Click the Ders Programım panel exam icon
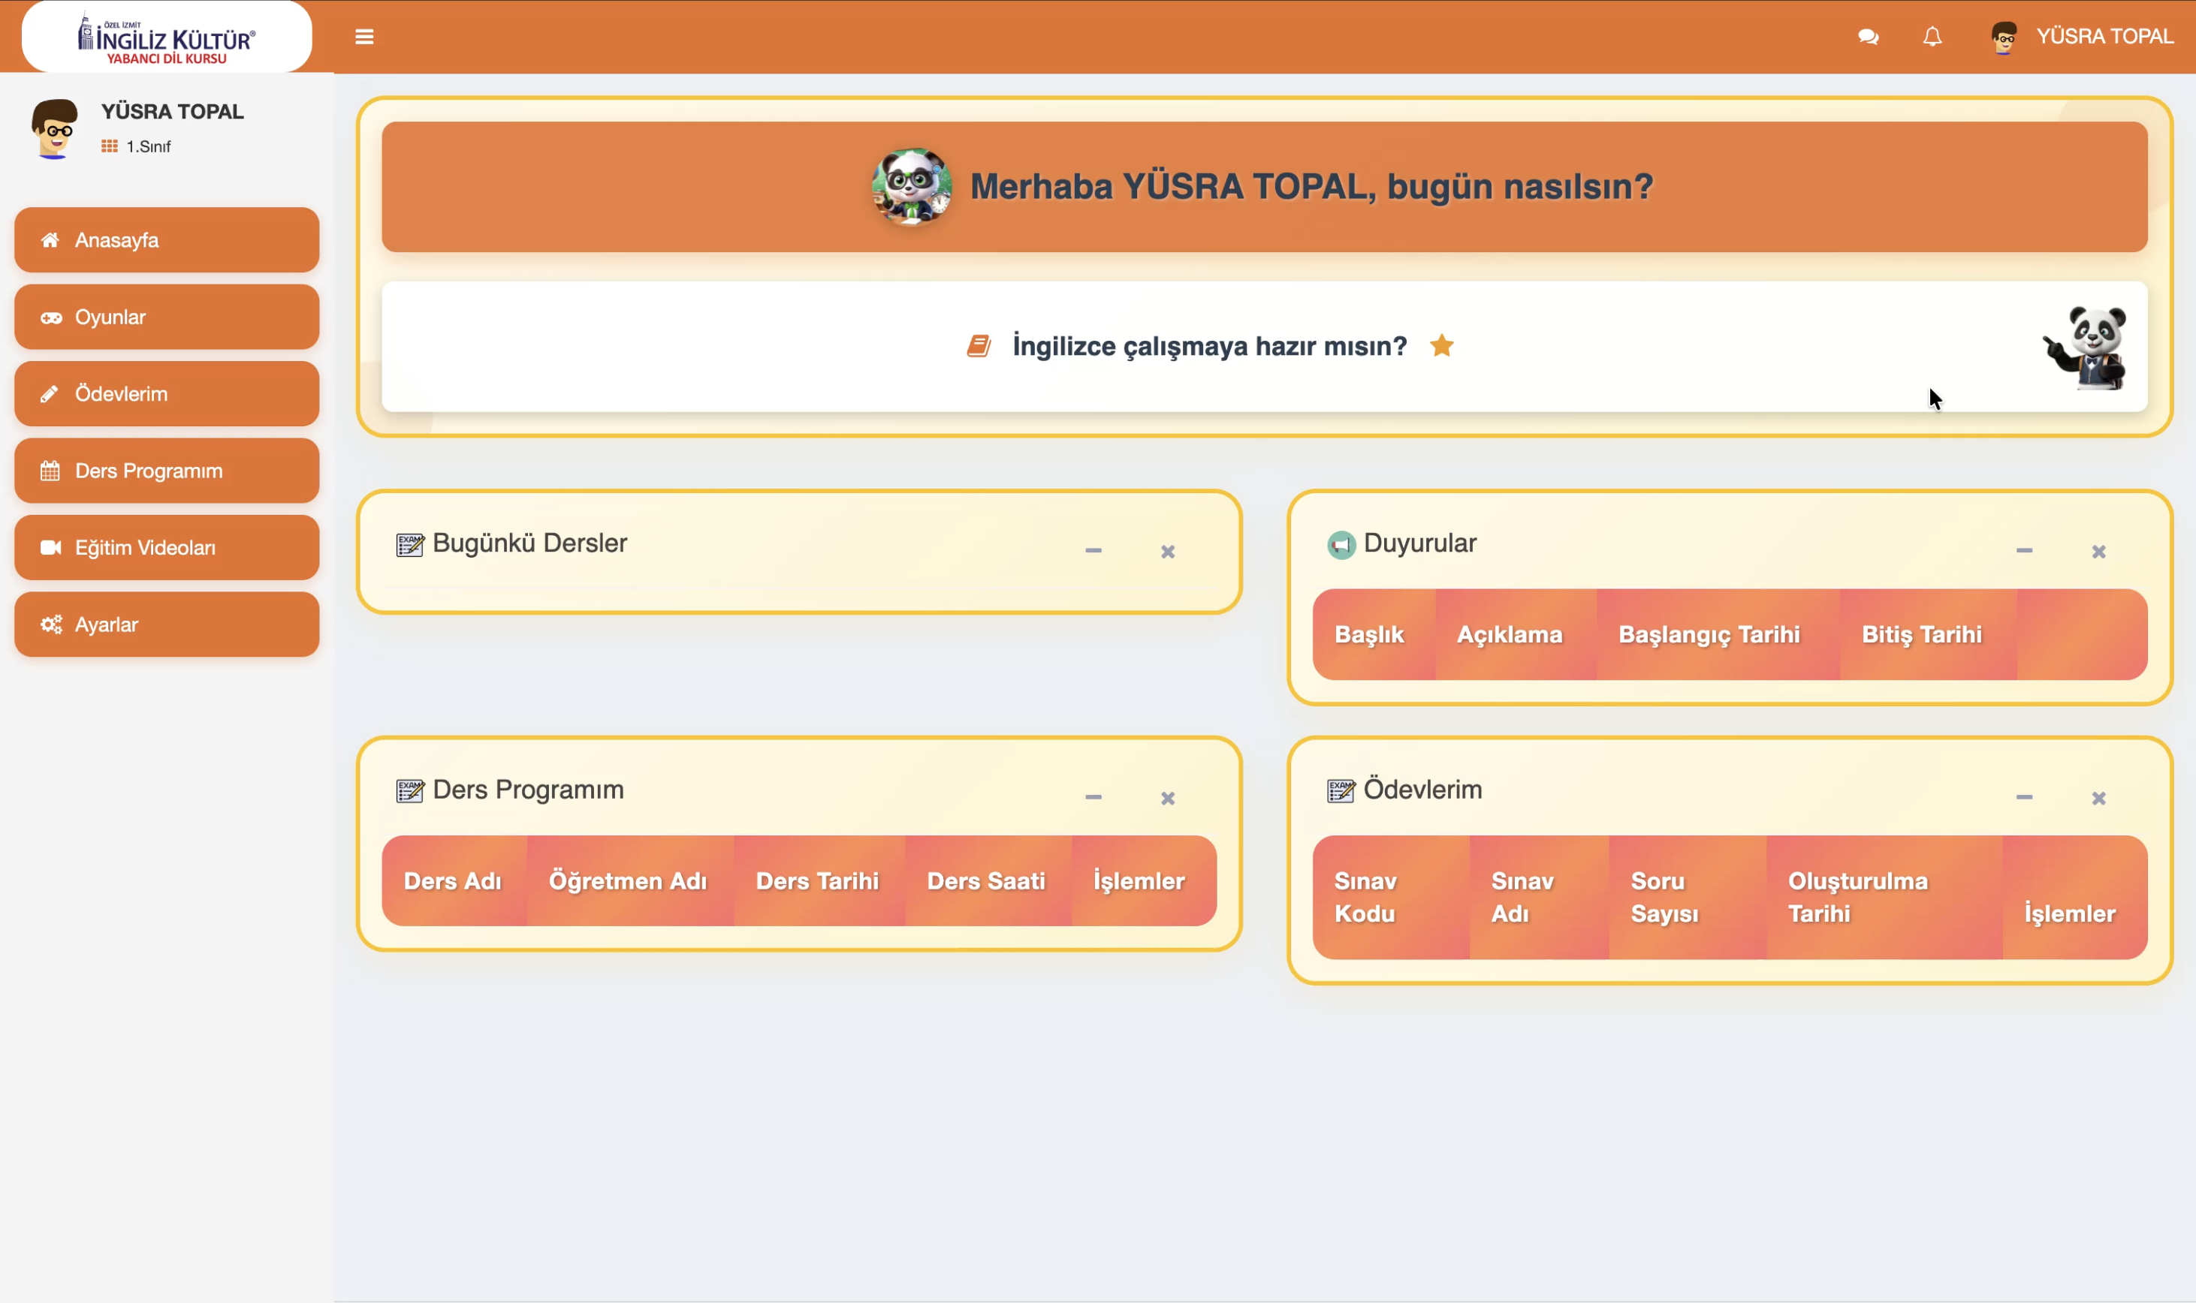The image size is (2196, 1303). (x=410, y=791)
